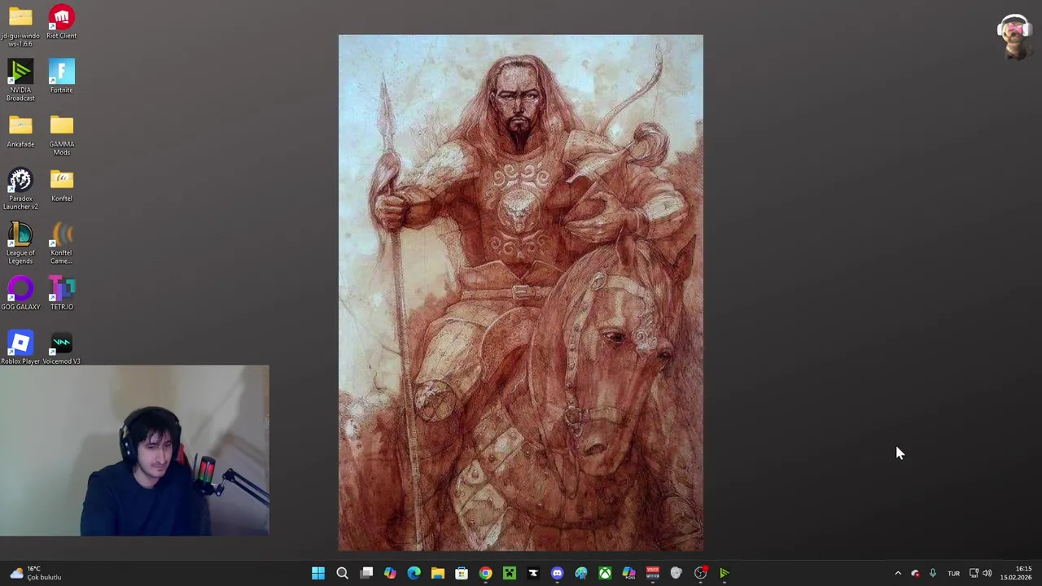Switch the TUR keyboard language indicator
Screen dimensions: 1042x586
(953, 573)
